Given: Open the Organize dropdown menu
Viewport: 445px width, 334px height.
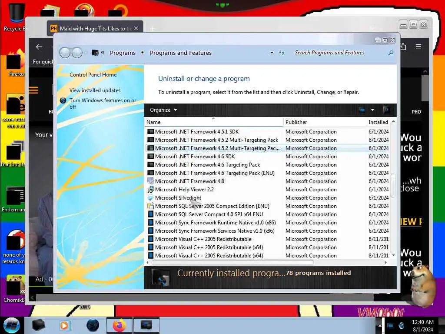Looking at the screenshot, I should tap(163, 110).
